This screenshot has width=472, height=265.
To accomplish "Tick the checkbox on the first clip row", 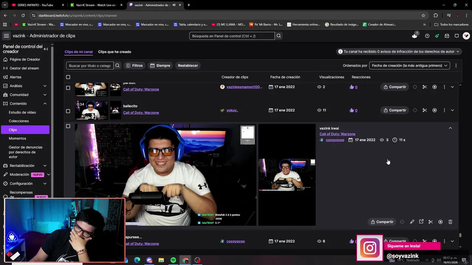I will [x=68, y=88].
